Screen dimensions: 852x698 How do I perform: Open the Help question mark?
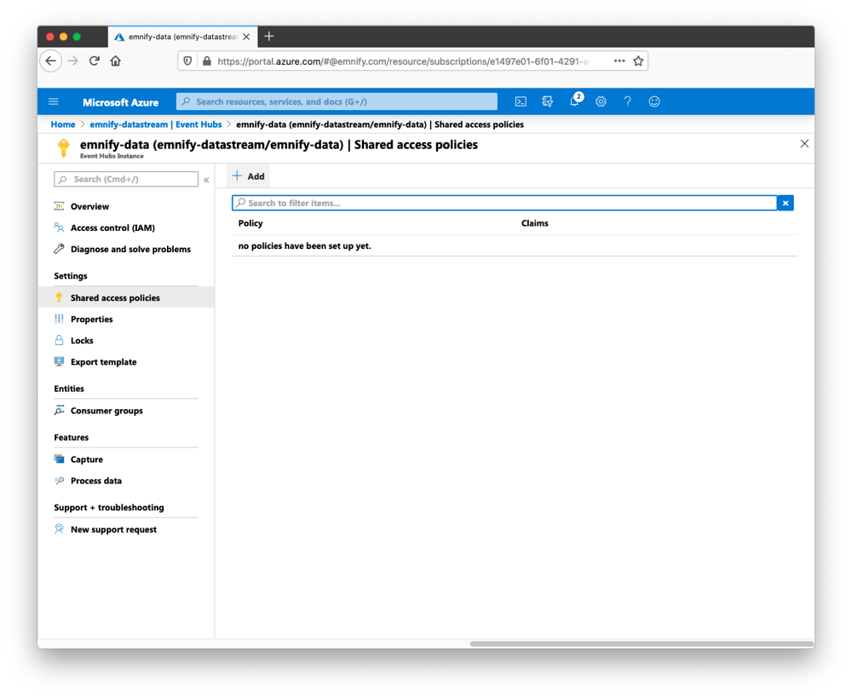click(628, 101)
